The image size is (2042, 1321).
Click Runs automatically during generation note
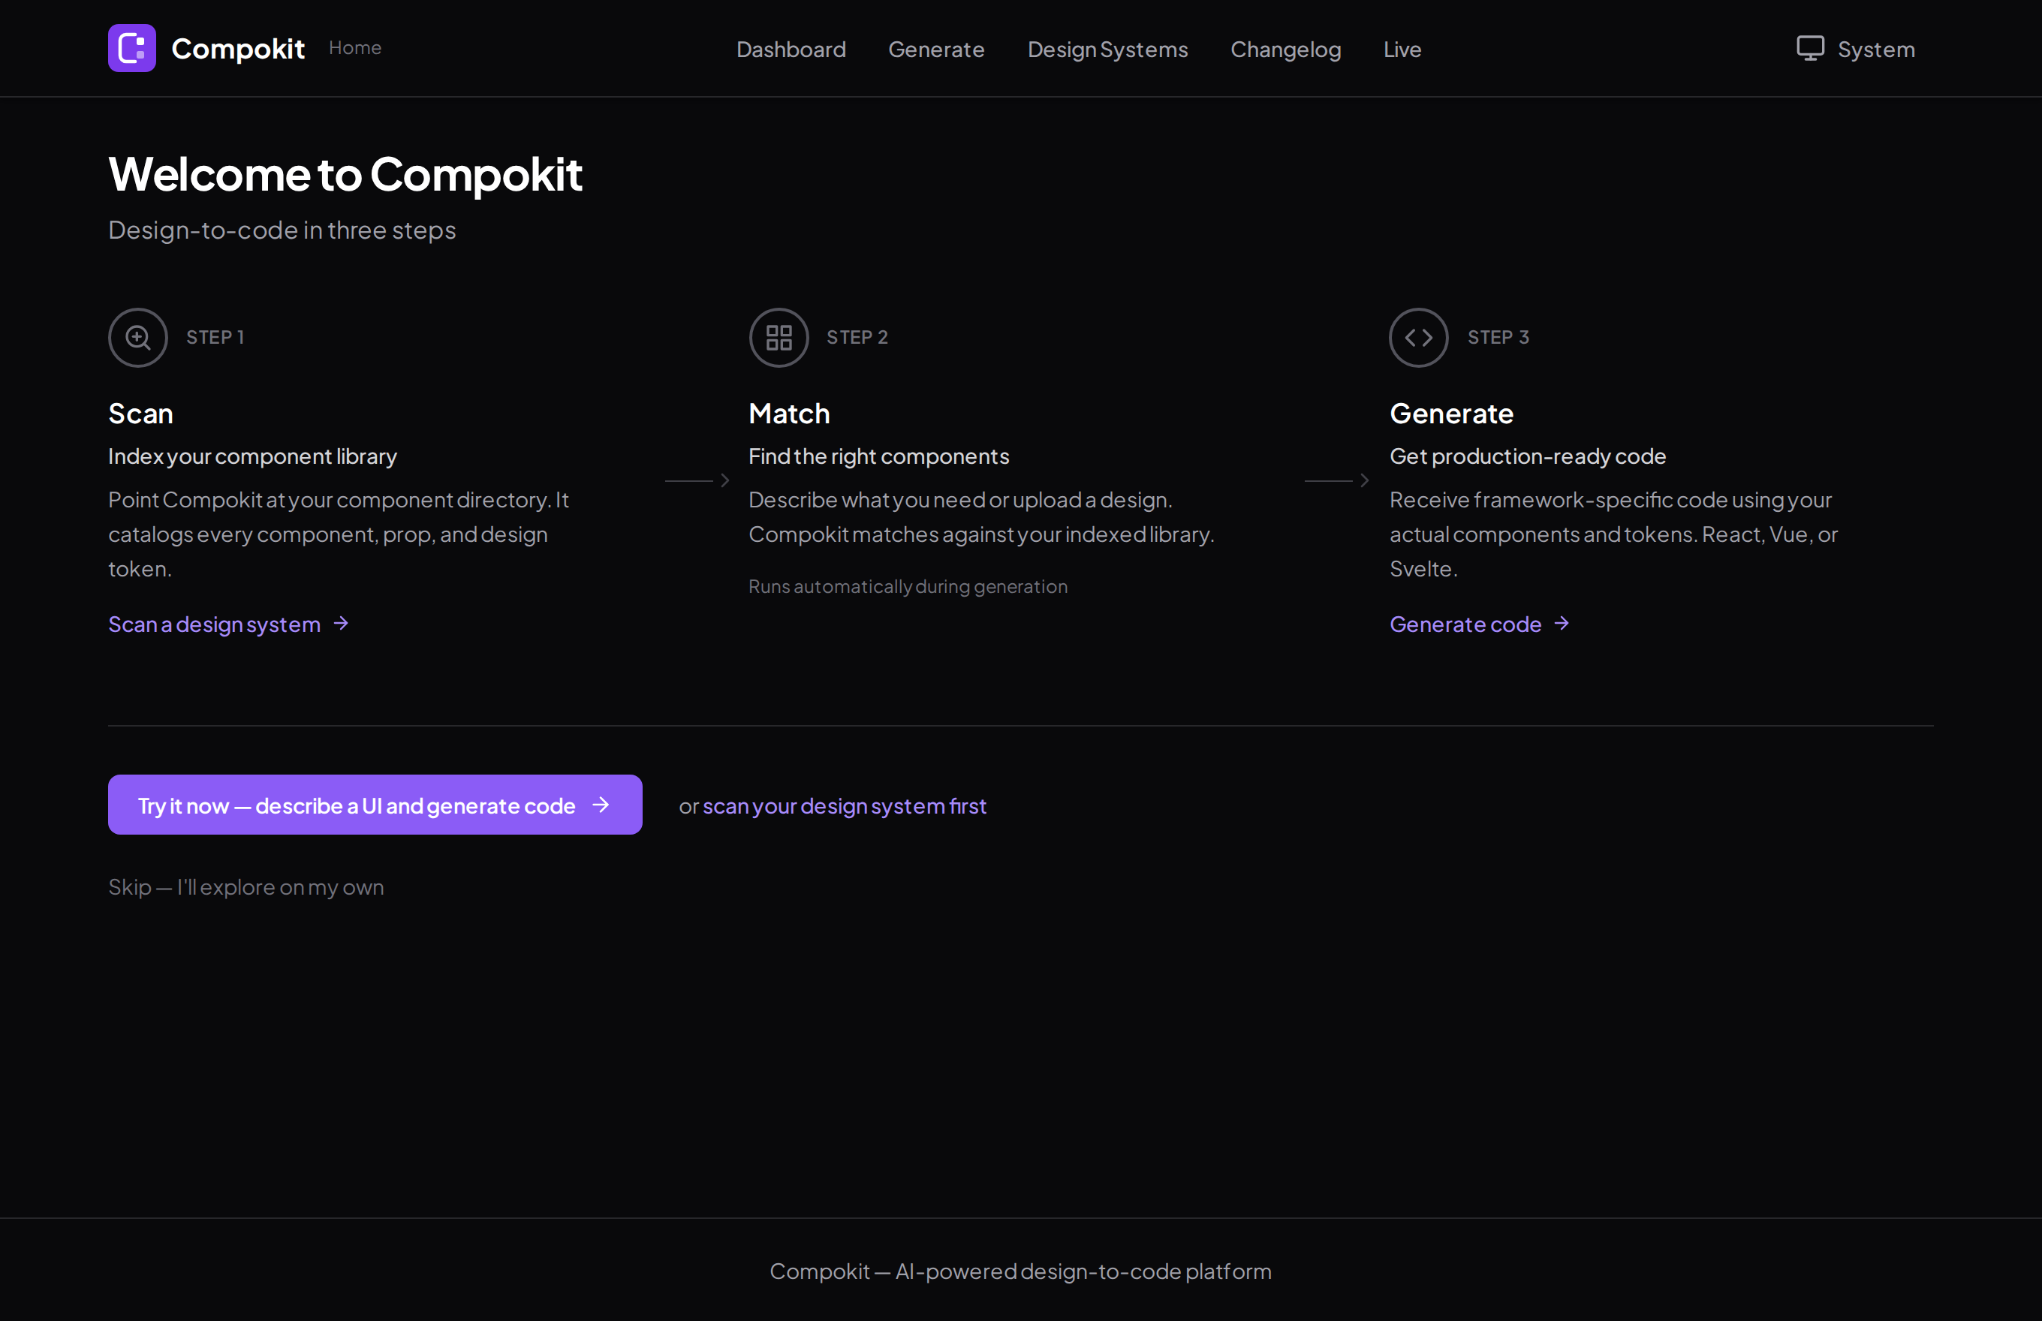pyautogui.click(x=908, y=587)
